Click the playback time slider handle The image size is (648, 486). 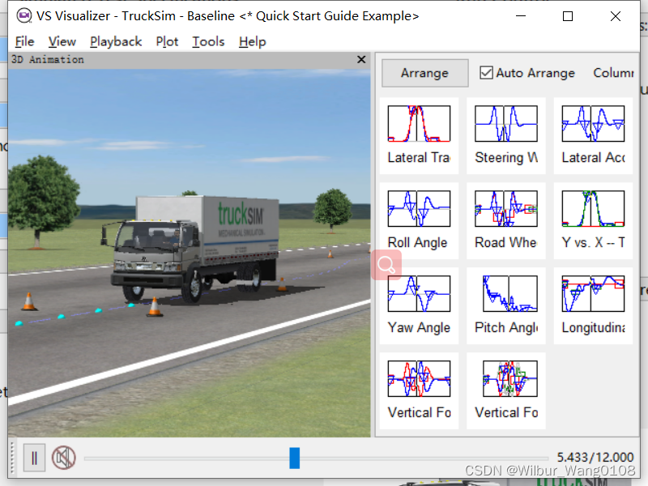click(294, 458)
